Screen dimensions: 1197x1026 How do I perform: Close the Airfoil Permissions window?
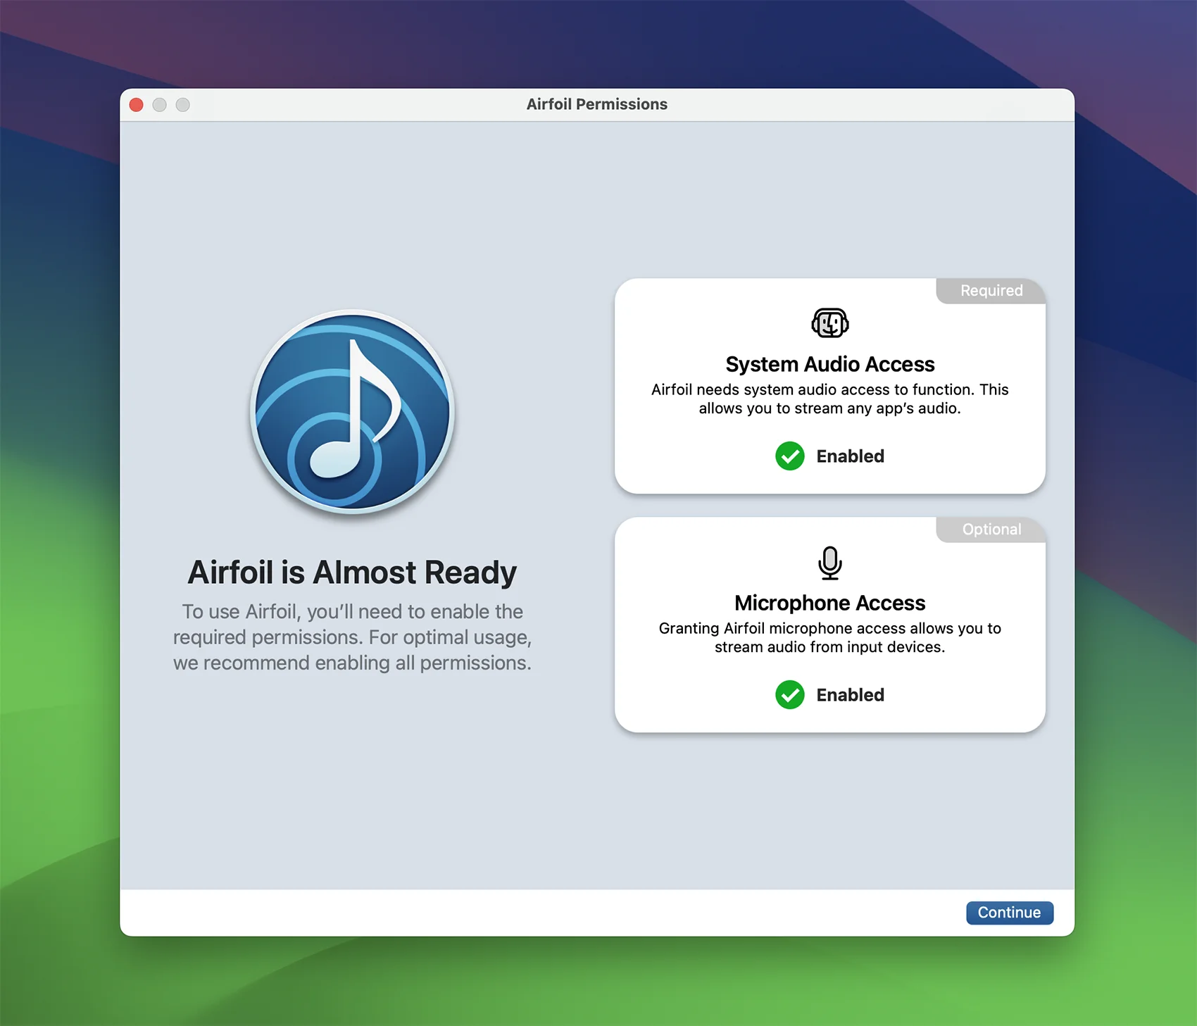pos(137,105)
